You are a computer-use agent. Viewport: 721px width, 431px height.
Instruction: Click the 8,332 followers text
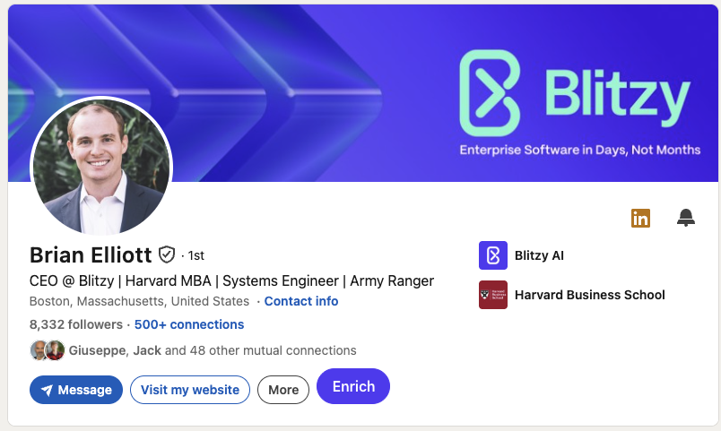click(x=76, y=324)
